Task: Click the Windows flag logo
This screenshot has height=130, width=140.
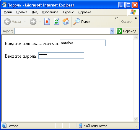Action: (133, 12)
